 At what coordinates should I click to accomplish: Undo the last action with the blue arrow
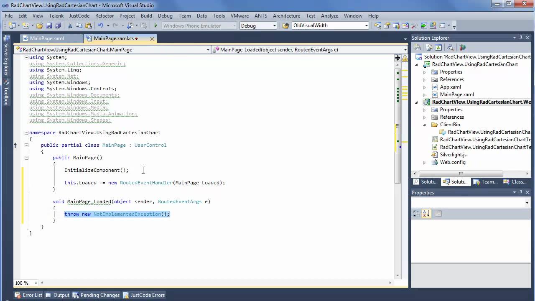[101, 26]
